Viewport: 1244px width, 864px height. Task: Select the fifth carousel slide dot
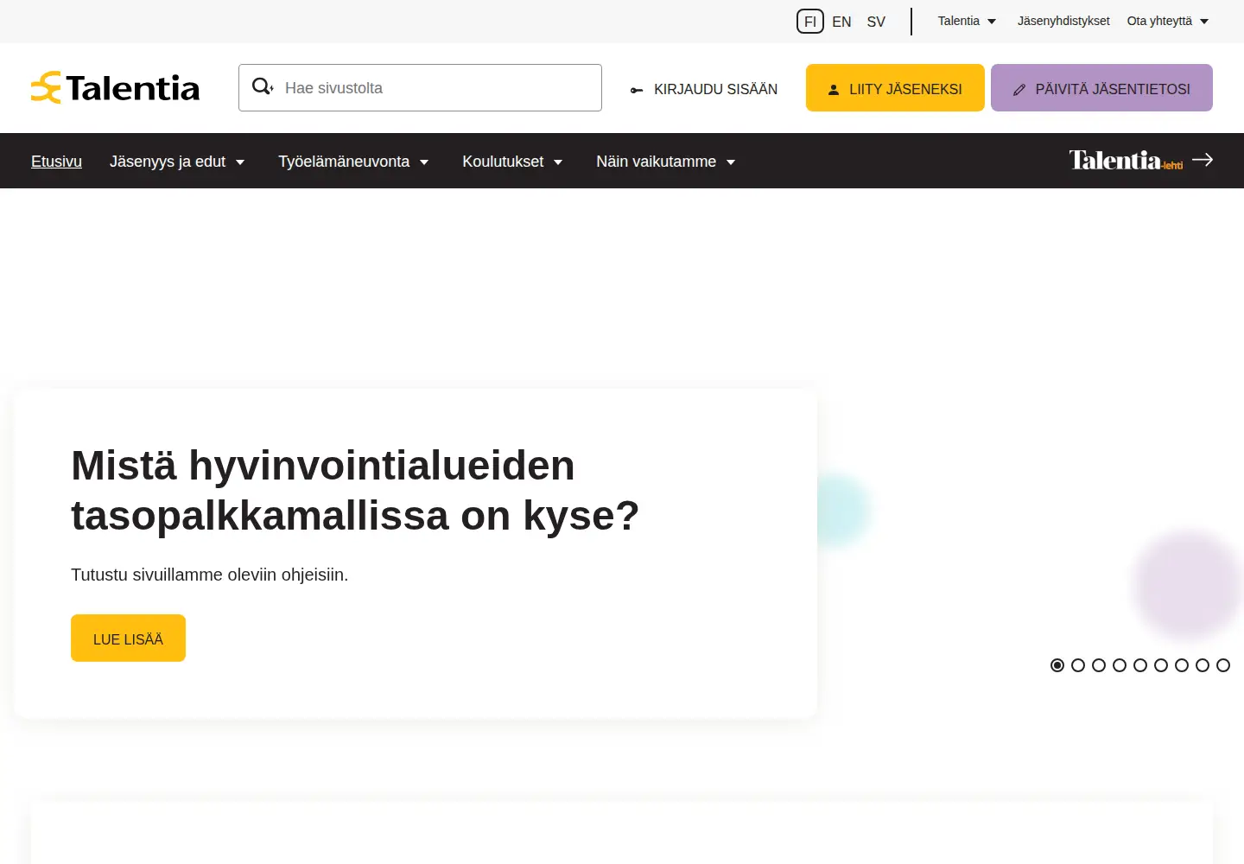1140,665
